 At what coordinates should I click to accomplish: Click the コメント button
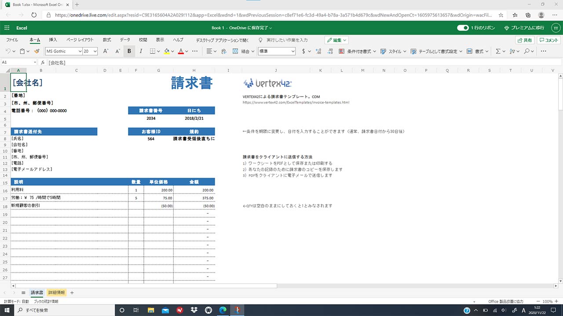pos(548,40)
